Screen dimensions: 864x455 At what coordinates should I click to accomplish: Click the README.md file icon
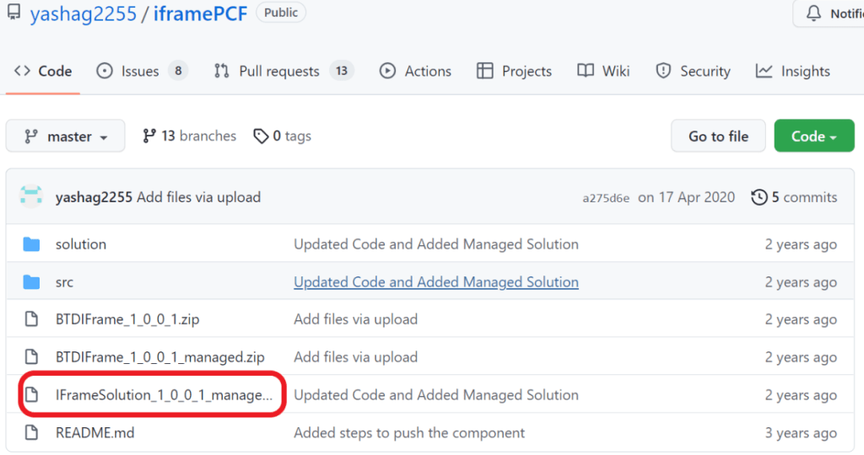pos(31,433)
